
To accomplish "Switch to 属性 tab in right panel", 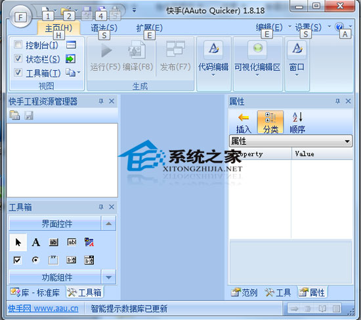I will (312, 292).
